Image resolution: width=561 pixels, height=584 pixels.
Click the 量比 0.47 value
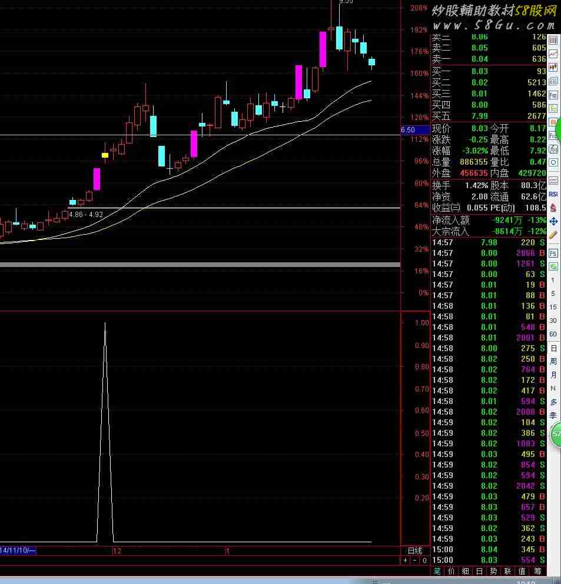click(x=537, y=162)
